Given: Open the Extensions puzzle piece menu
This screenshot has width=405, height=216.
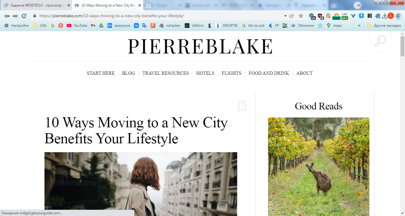Looking at the screenshot, I should coord(378,16).
